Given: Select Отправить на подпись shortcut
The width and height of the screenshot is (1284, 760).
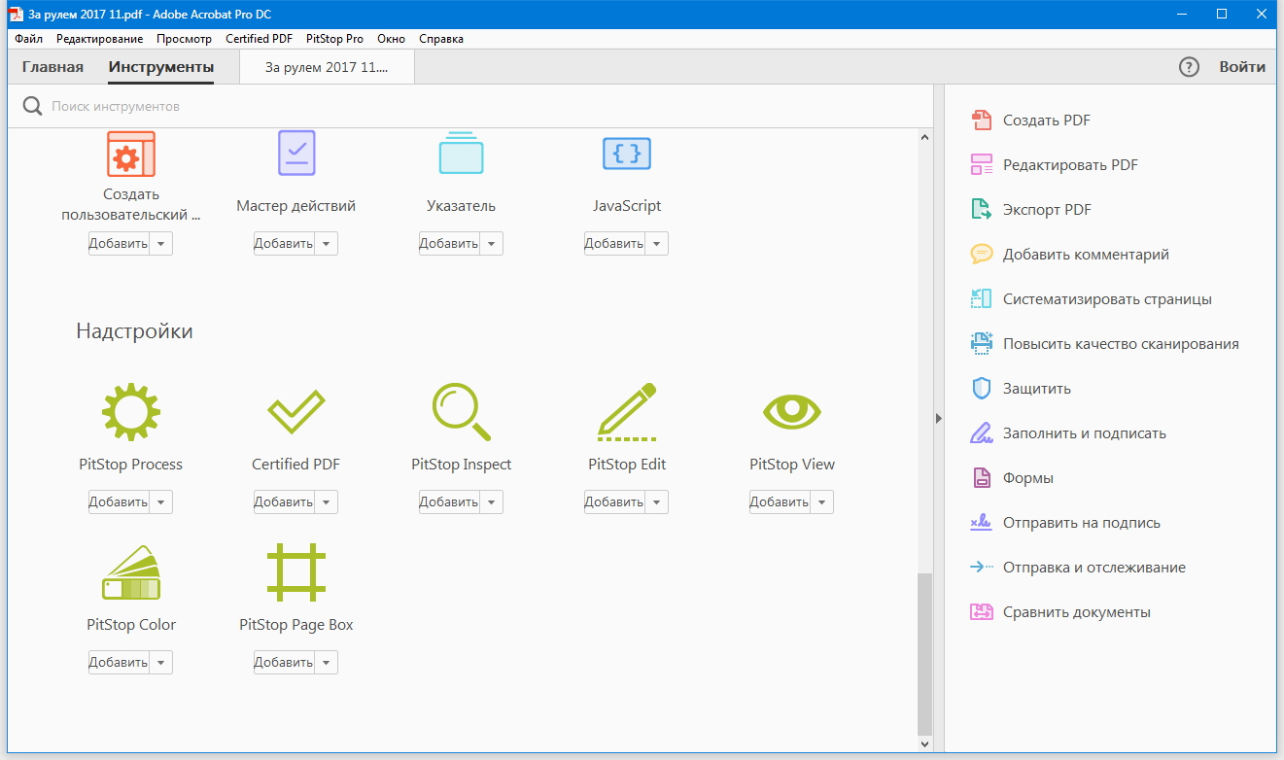Looking at the screenshot, I should click(1065, 523).
